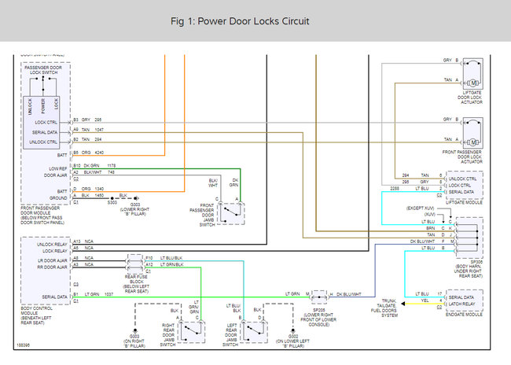Click diagram number '188398'
The width and height of the screenshot is (511, 365).
click(23, 345)
